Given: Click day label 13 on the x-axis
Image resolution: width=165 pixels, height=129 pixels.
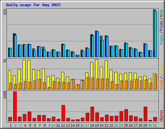Looking at the screenshot, I should pos(68,125).
